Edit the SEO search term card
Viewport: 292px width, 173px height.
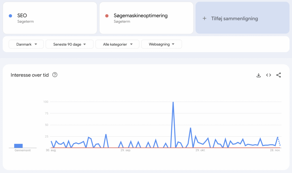[x=50, y=18]
